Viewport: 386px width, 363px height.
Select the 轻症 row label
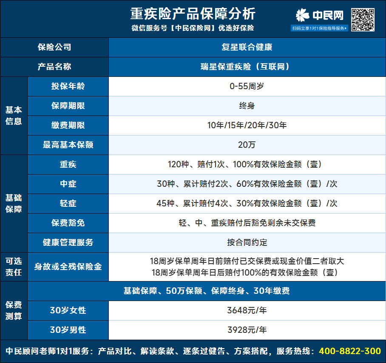pos(68,204)
